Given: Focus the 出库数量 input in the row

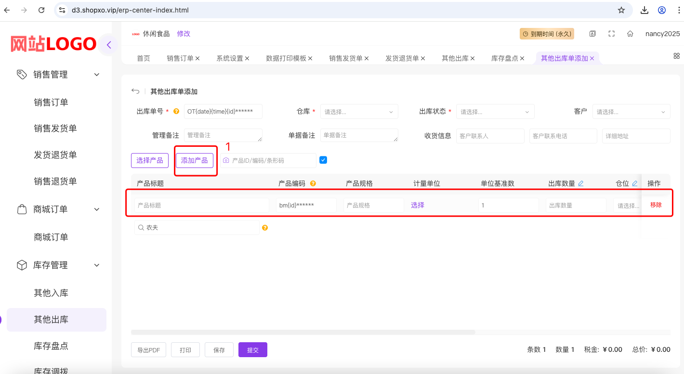Looking at the screenshot, I should pos(576,206).
